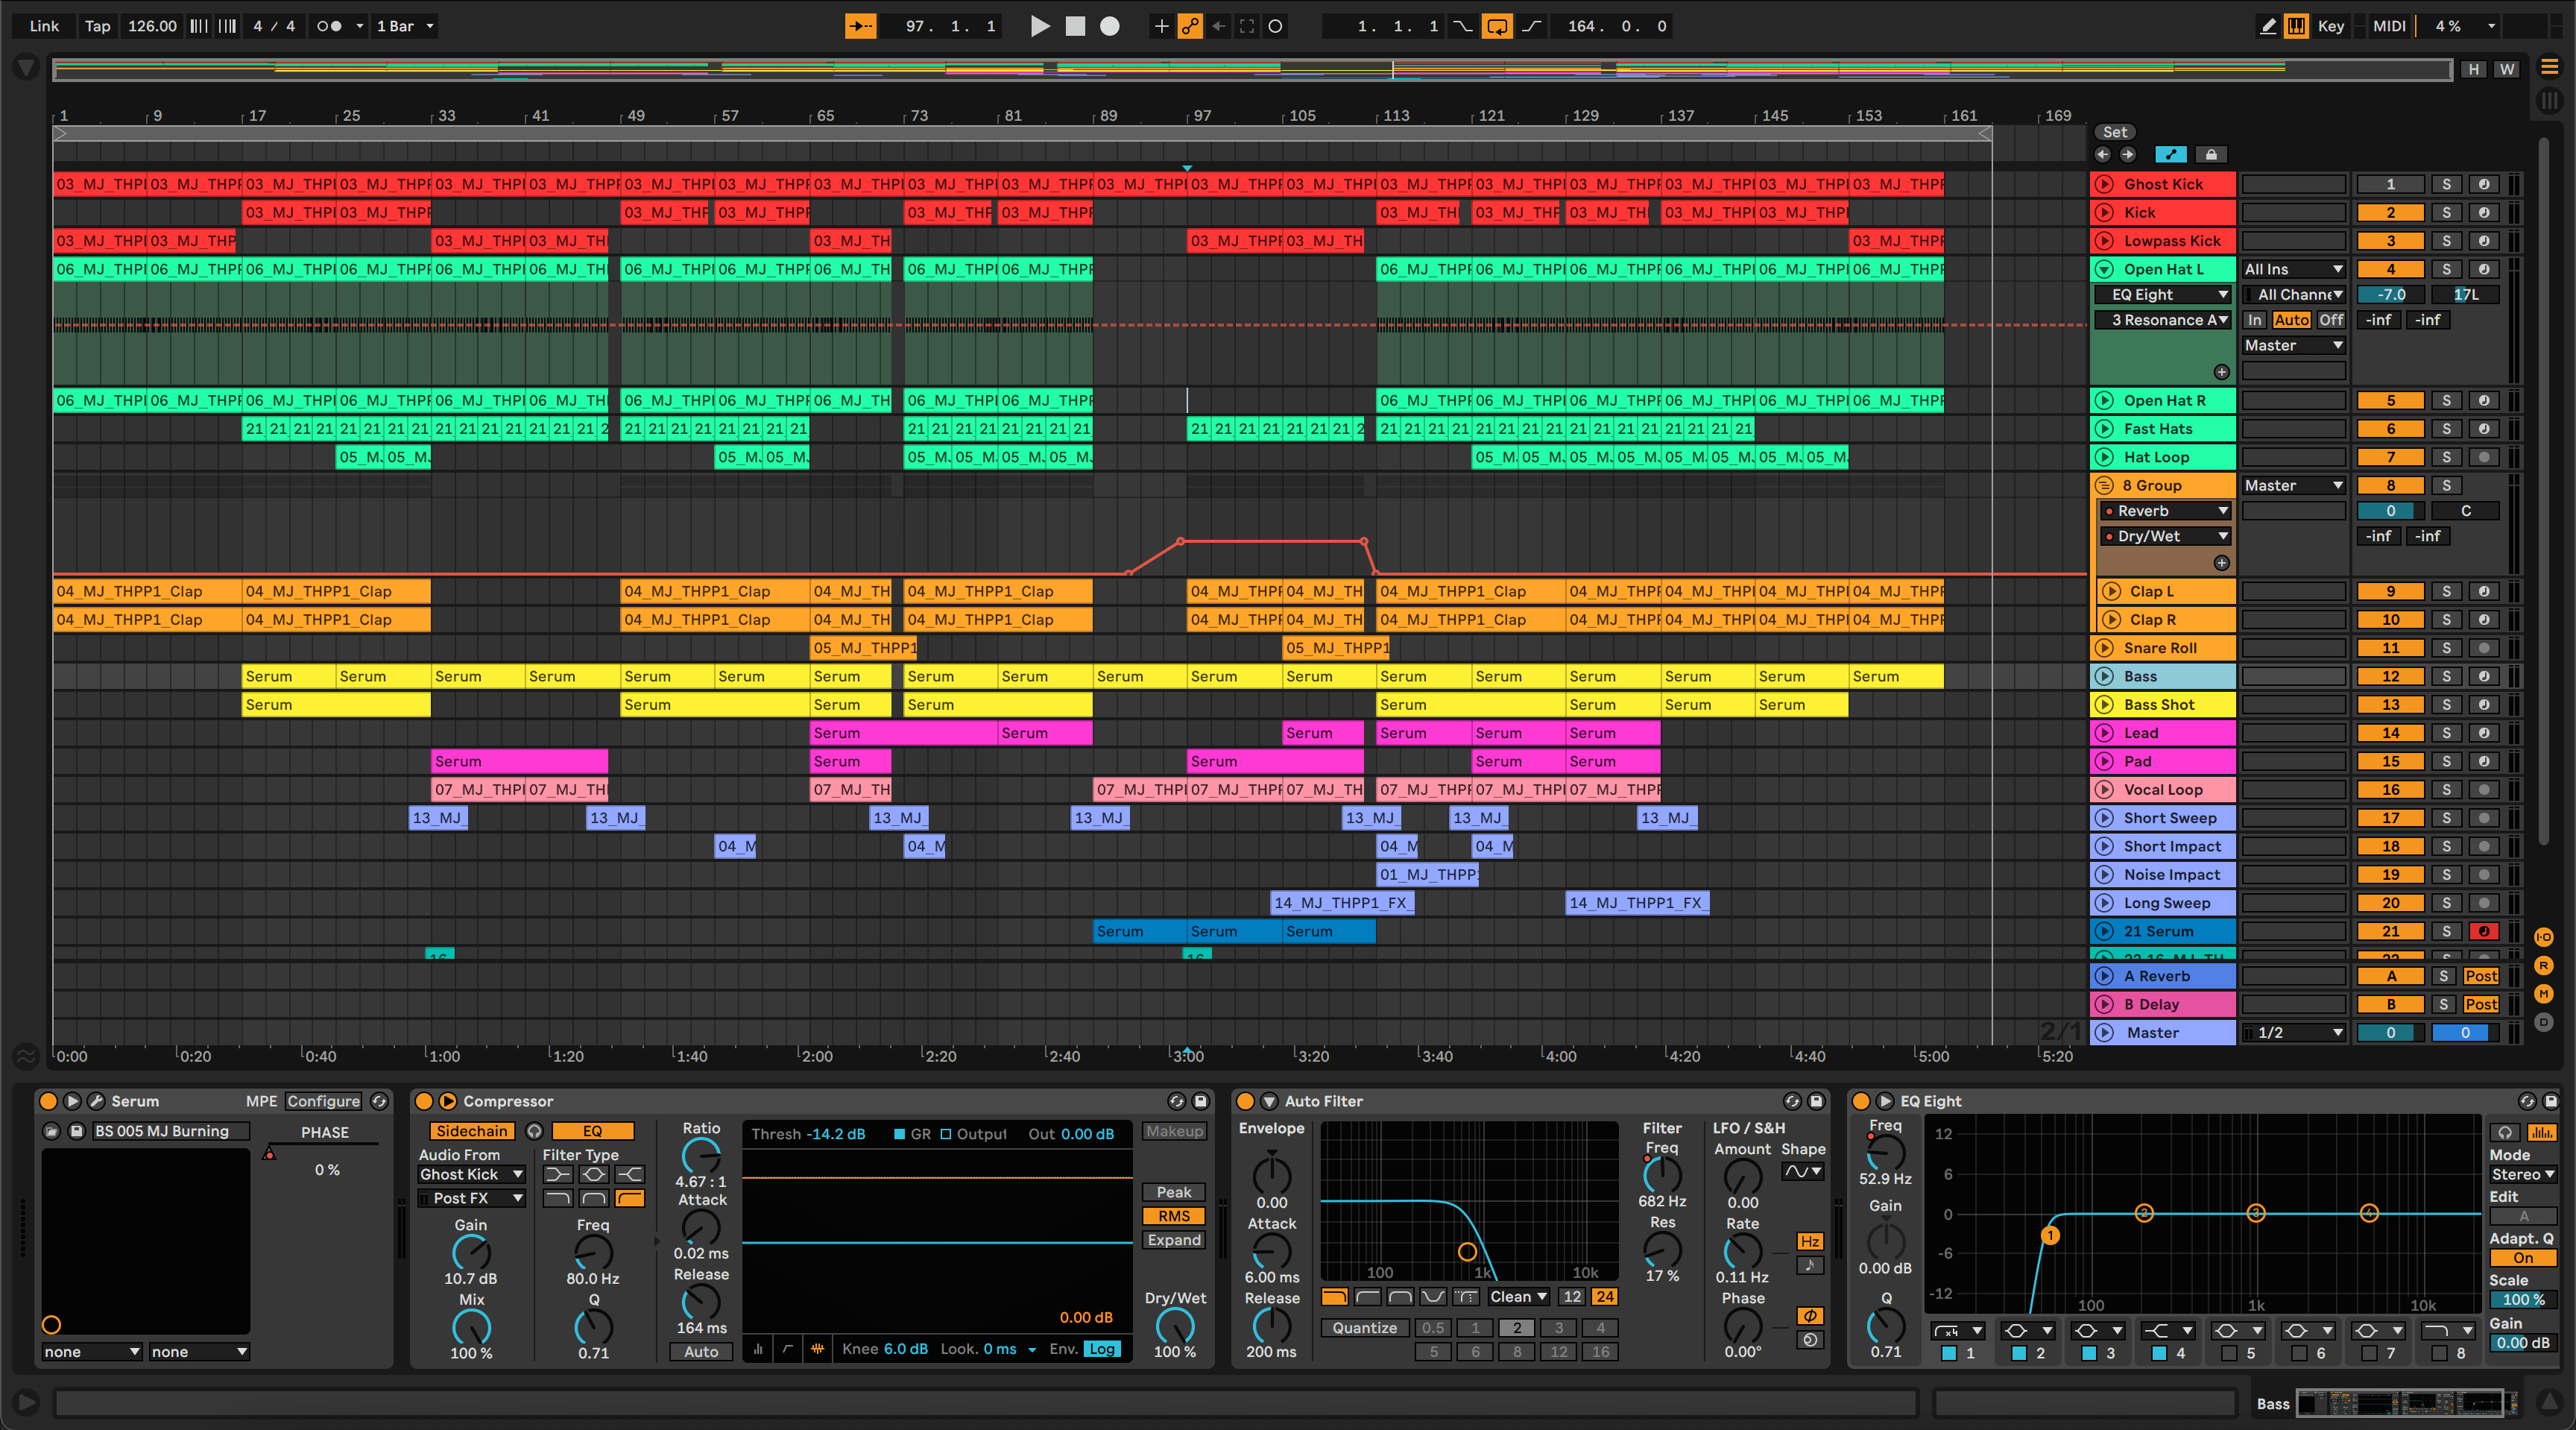2576x1430 pixels.
Task: Switch to MIDI map mode
Action: point(2389,26)
